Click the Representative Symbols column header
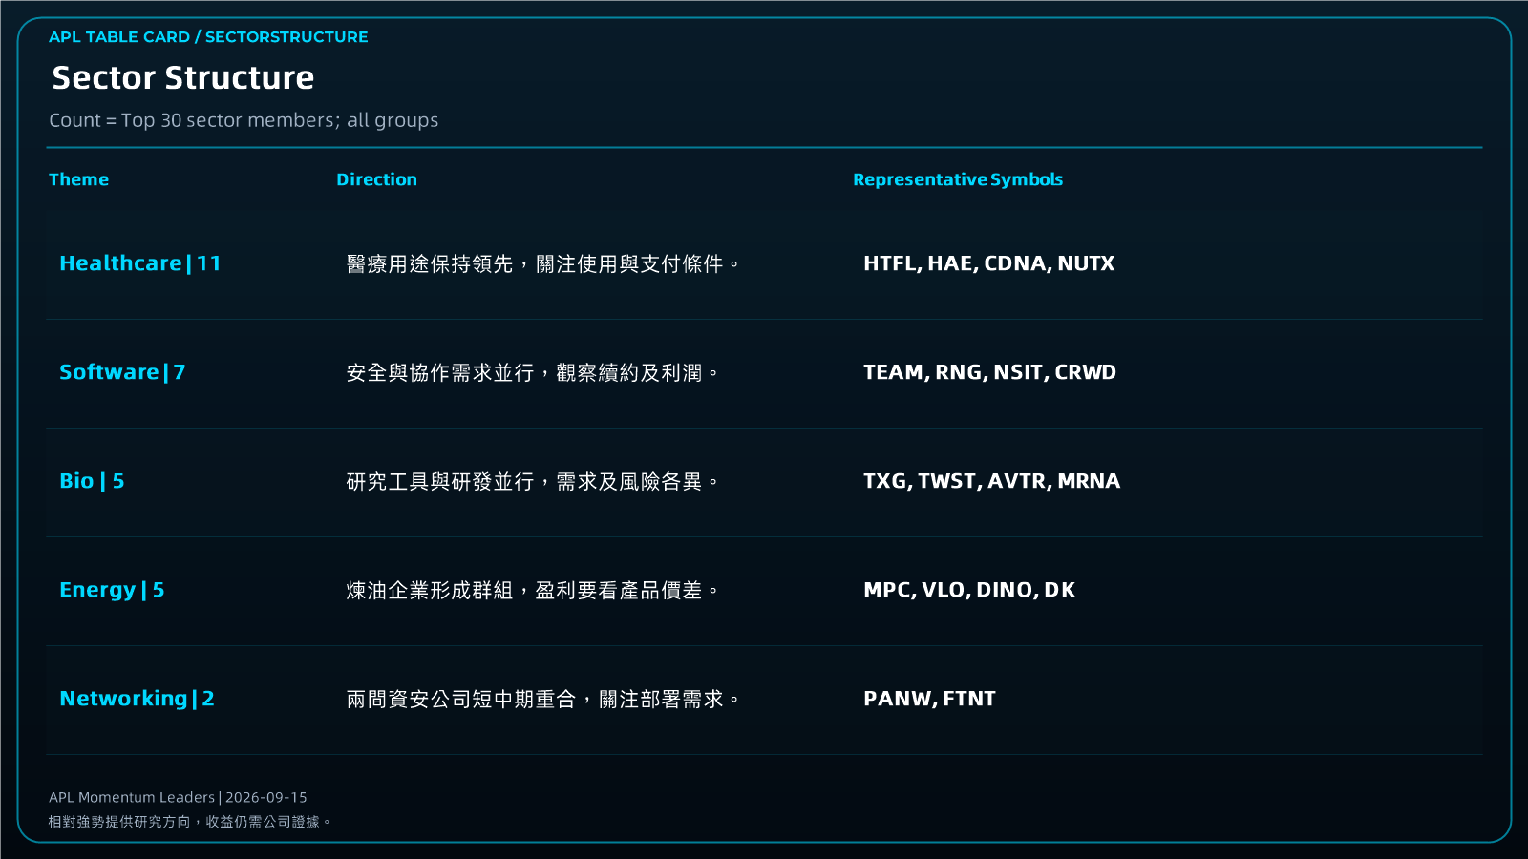The image size is (1528, 859). tap(958, 179)
